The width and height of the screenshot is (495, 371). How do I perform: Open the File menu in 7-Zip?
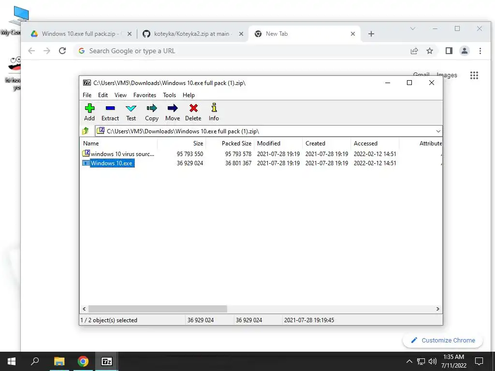pyautogui.click(x=87, y=95)
